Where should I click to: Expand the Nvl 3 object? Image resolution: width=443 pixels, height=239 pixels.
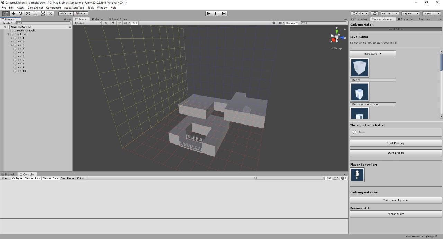tap(12, 45)
